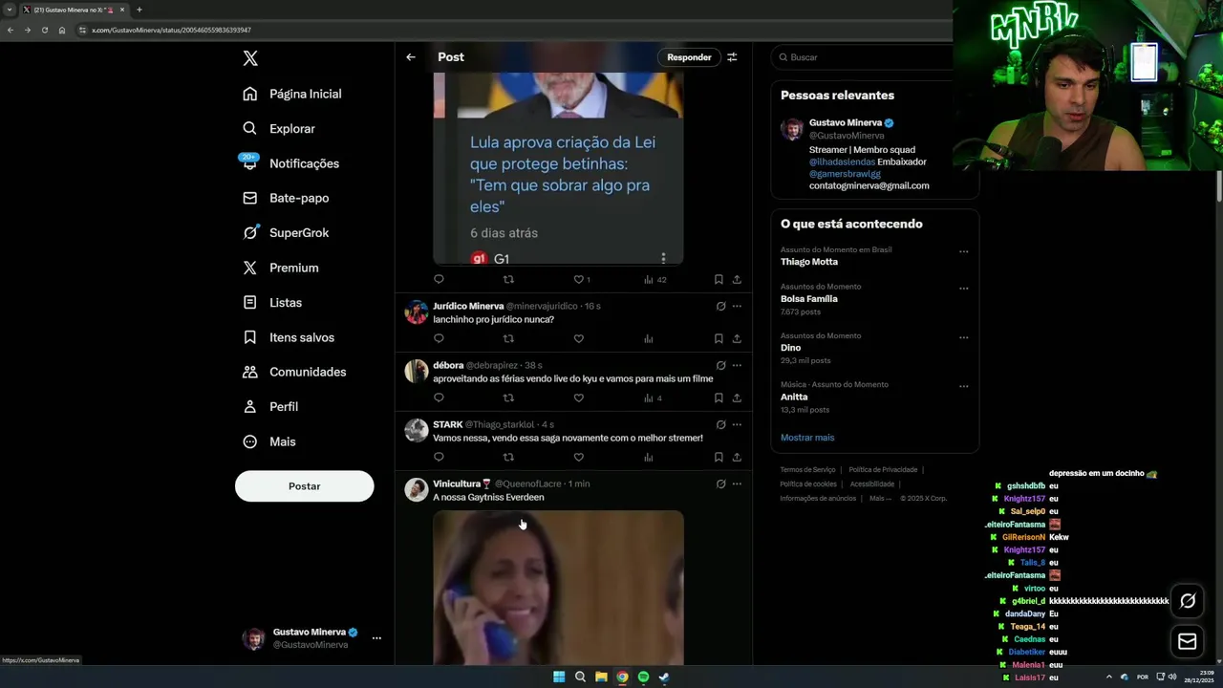
Task: Repost débora's comment
Action: point(508,398)
